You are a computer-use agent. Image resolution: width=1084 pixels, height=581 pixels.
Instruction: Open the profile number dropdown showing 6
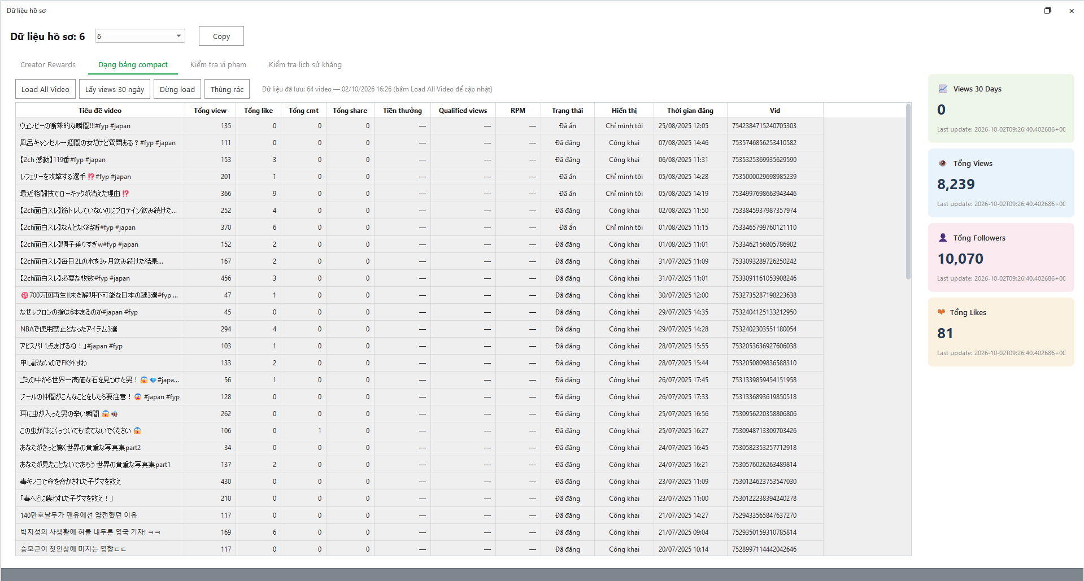click(140, 36)
